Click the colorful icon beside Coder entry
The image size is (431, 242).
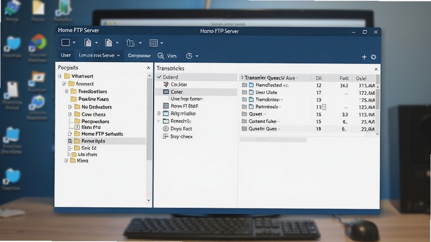point(166,84)
